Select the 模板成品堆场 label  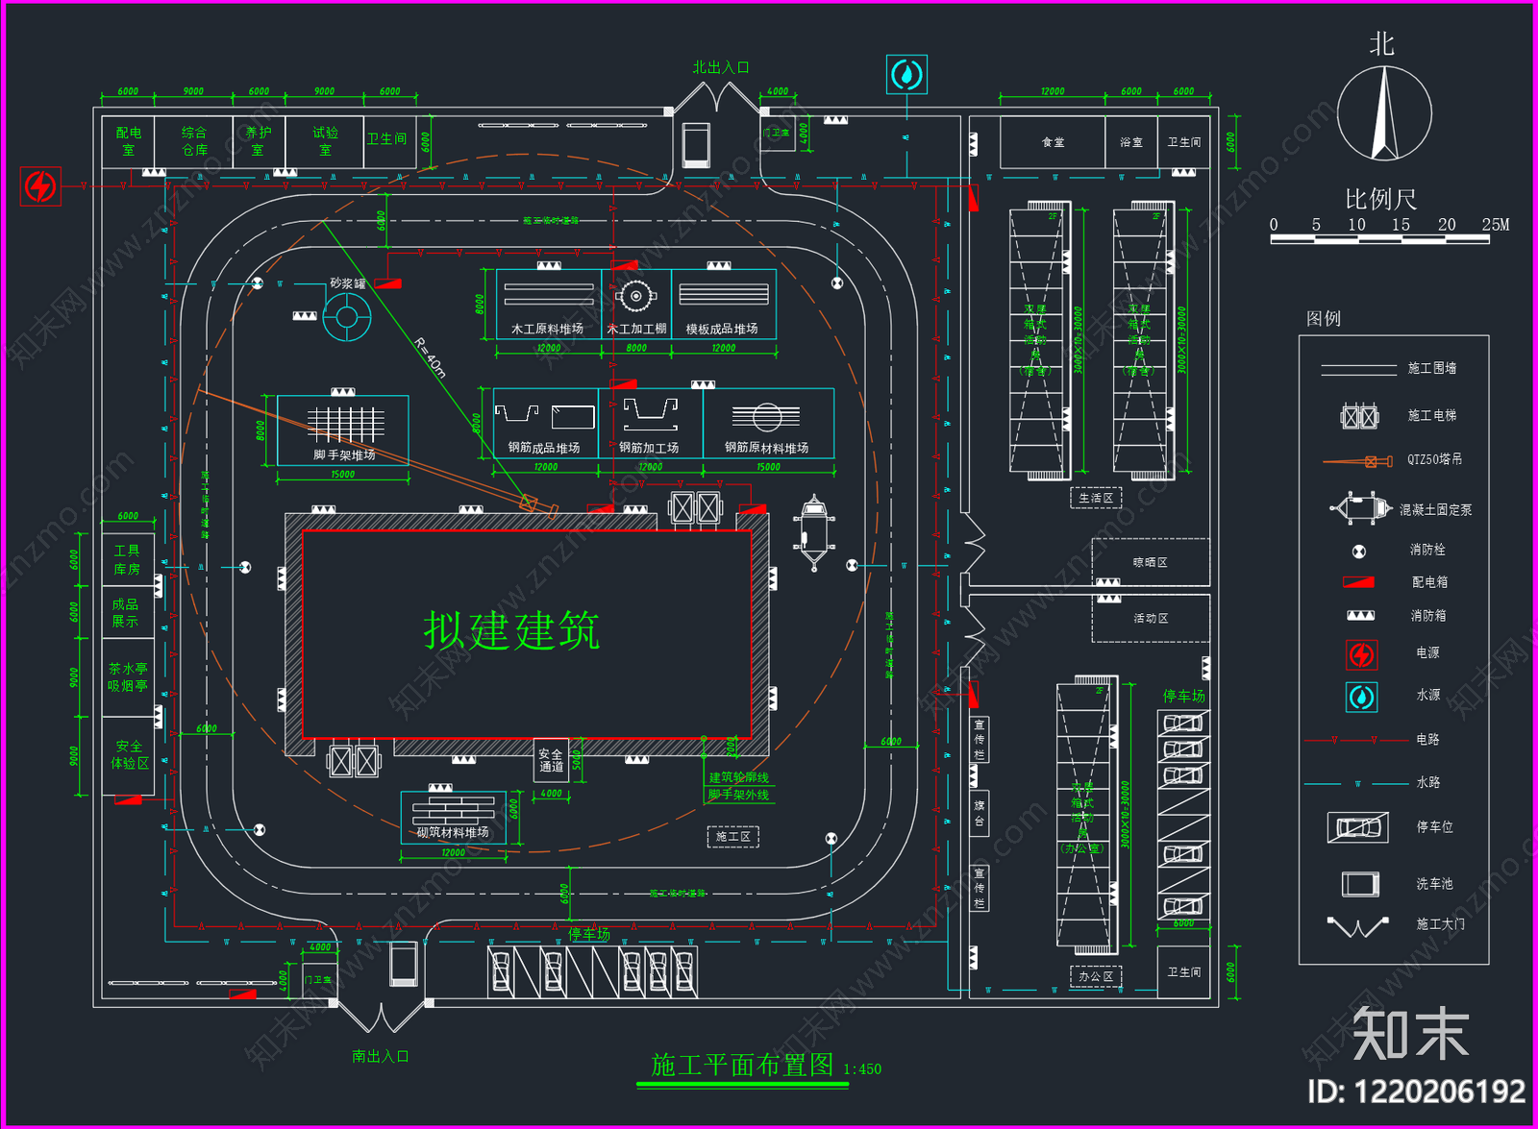point(722,329)
